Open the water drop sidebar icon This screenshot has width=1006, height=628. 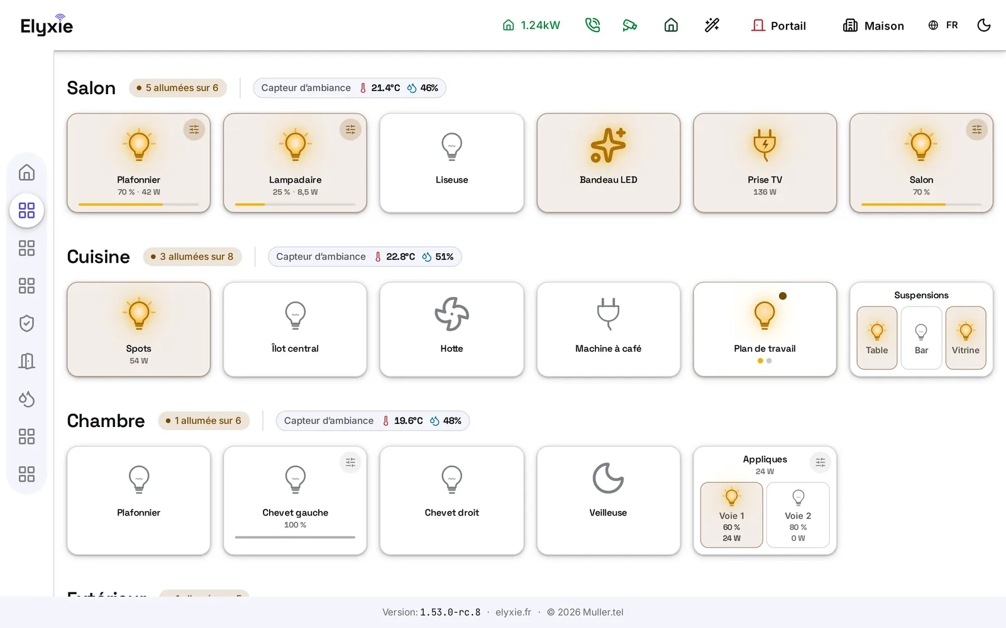26,399
